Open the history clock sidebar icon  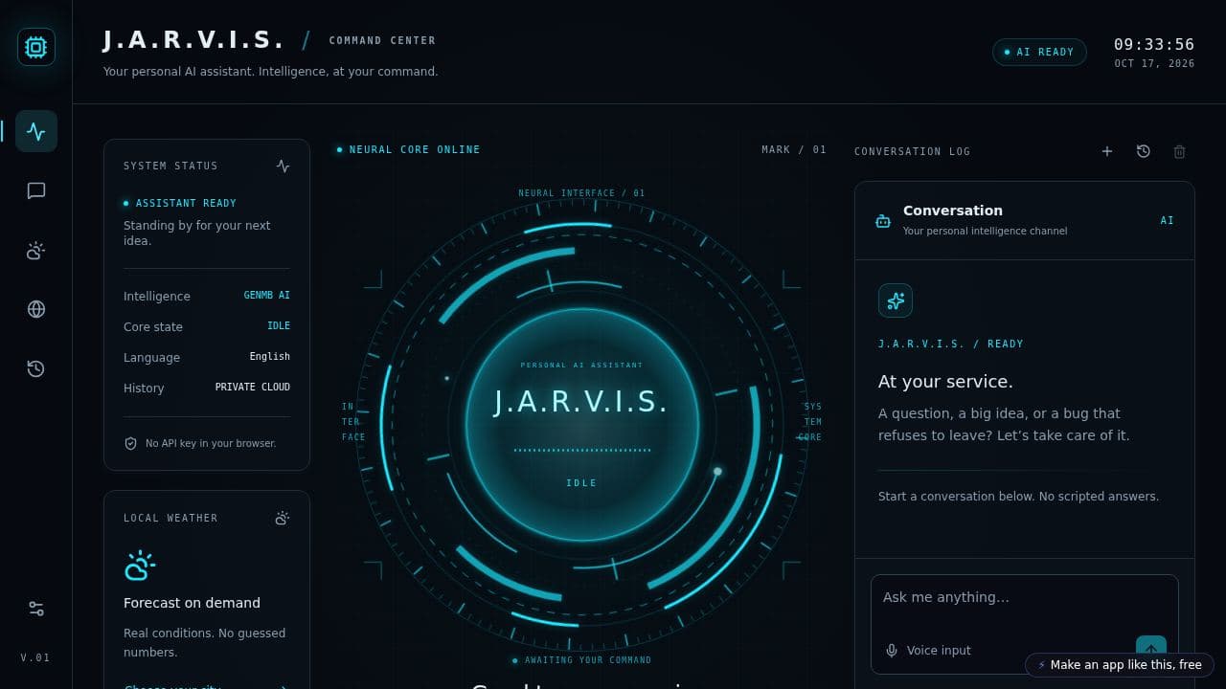point(36,368)
